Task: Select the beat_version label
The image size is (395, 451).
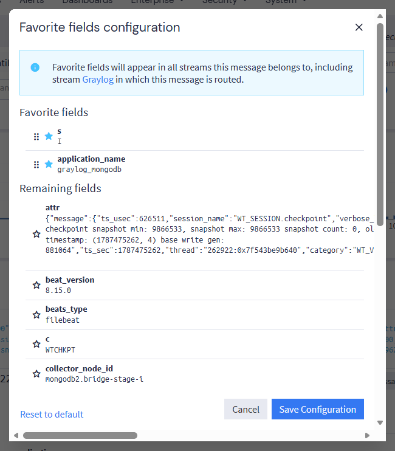Action: [x=70, y=280]
